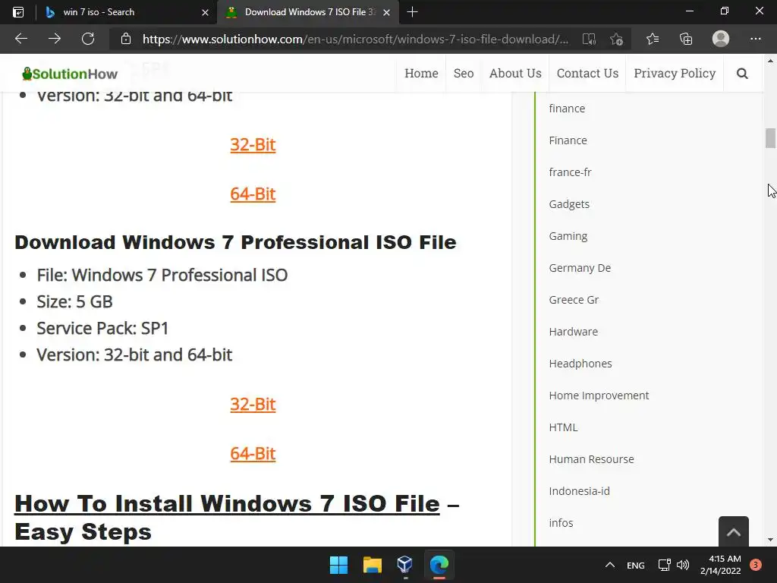
Task: Open the Windows Start button
Action: coord(339,565)
